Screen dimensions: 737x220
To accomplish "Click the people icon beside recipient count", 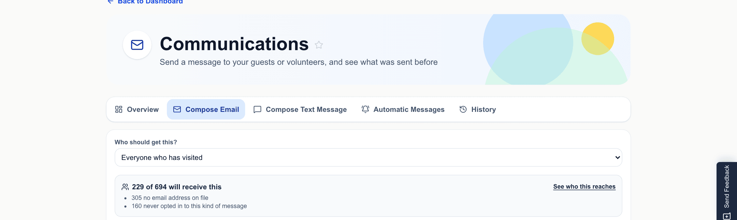I will 125,187.
